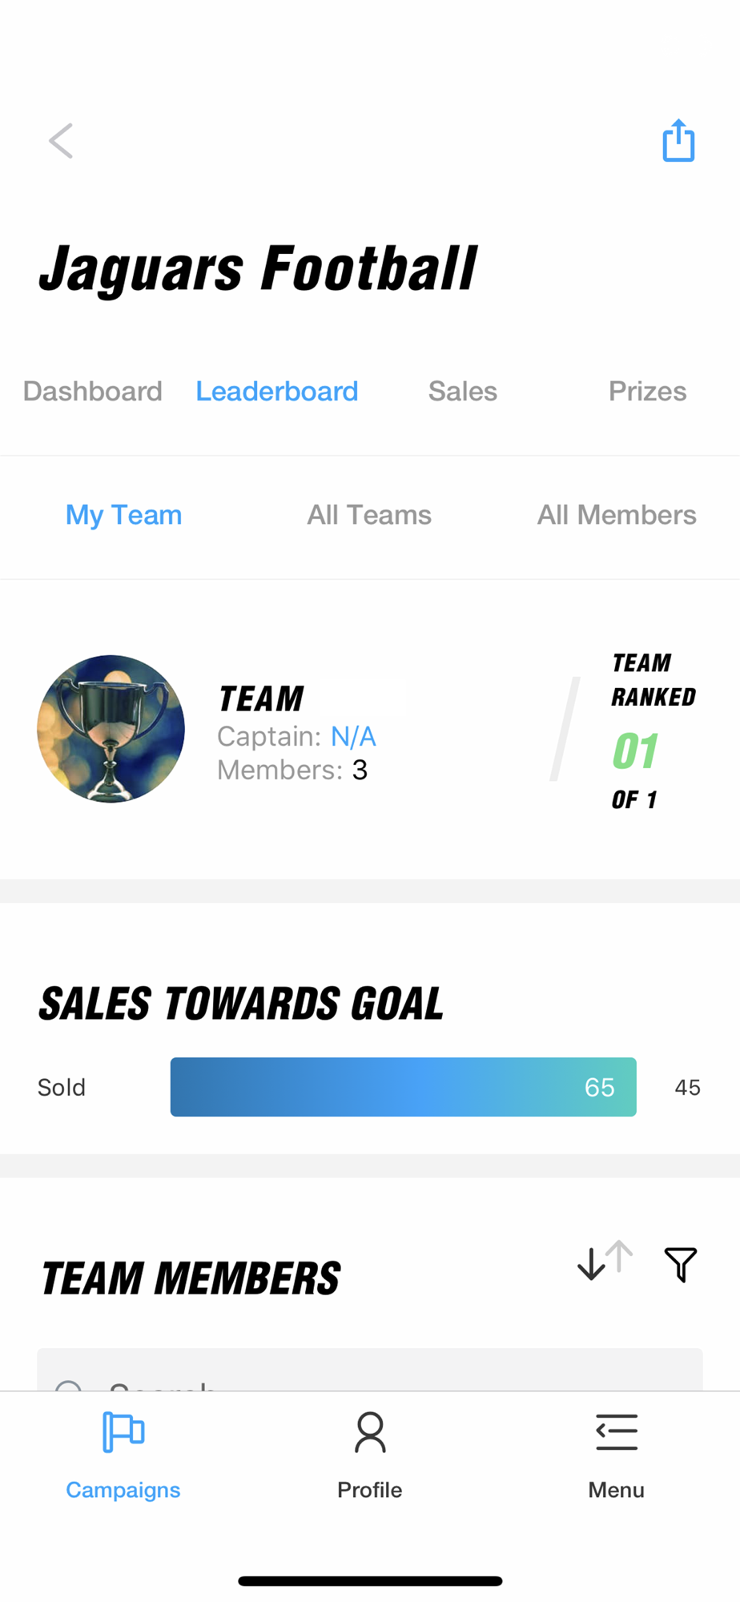Viewport: 740px width, 1602px height.
Task: Open the Prizes tab
Action: pos(648,391)
